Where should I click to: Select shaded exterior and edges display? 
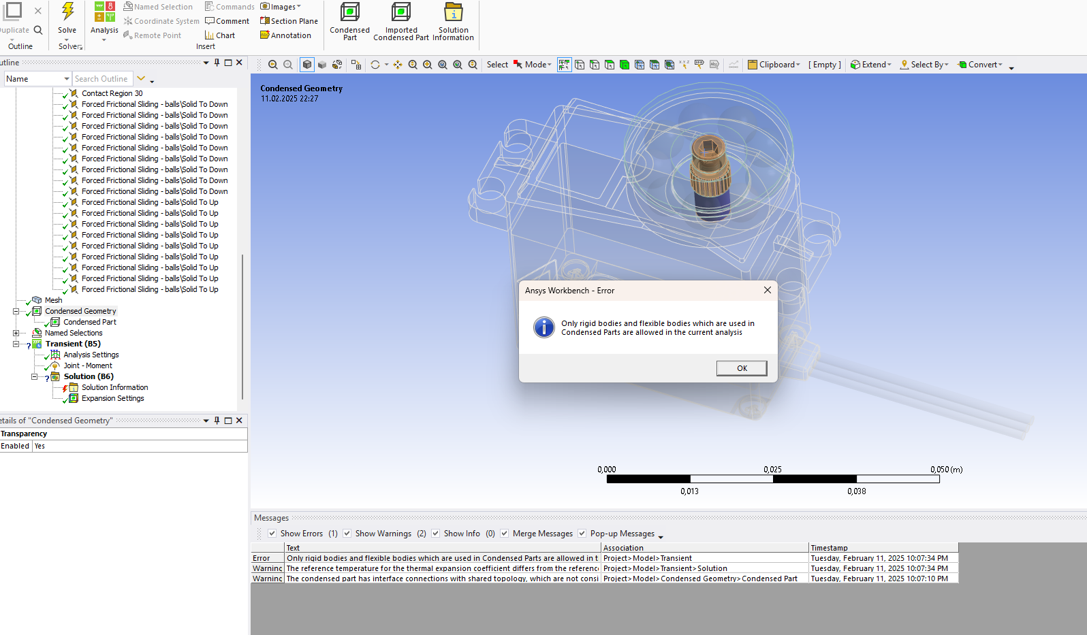pos(307,65)
